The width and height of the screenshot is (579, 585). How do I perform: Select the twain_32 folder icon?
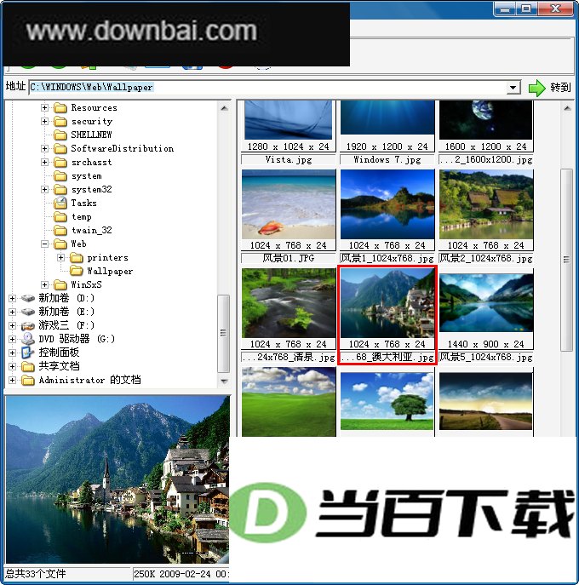click(x=60, y=230)
